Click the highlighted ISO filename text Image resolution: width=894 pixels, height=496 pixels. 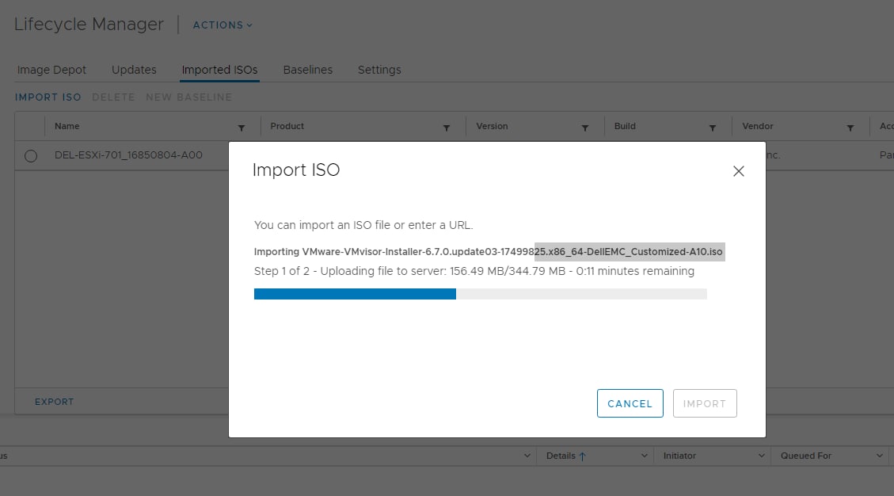tap(630, 252)
